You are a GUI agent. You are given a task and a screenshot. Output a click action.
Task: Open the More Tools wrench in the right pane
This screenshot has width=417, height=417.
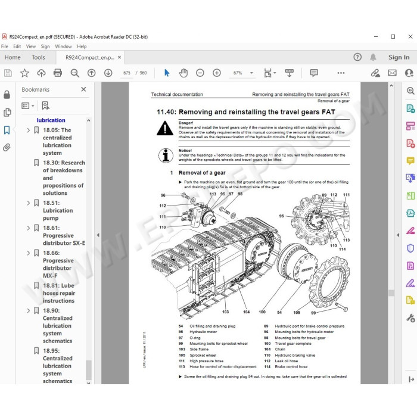point(410,318)
